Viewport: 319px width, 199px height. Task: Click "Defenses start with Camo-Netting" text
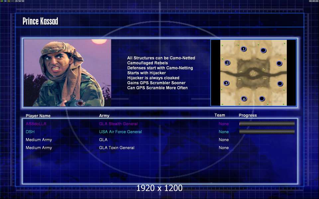160,68
